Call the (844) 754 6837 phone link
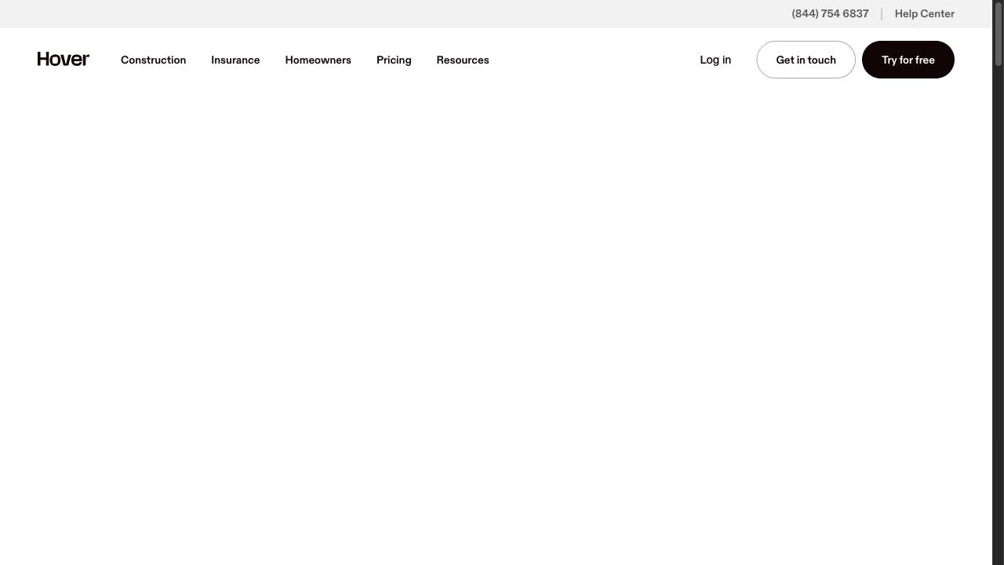Viewport: 1004px width, 565px height. pos(830,14)
